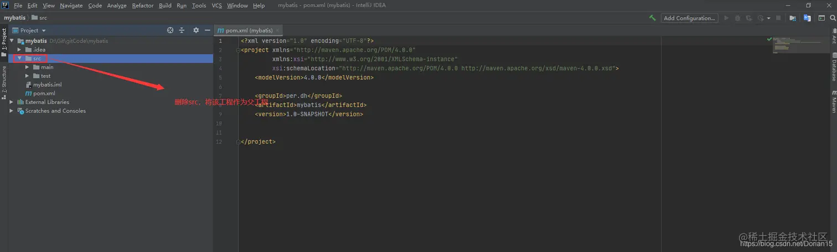The height and width of the screenshot is (252, 837).
Task: Open the Tools menu
Action: tap(199, 6)
